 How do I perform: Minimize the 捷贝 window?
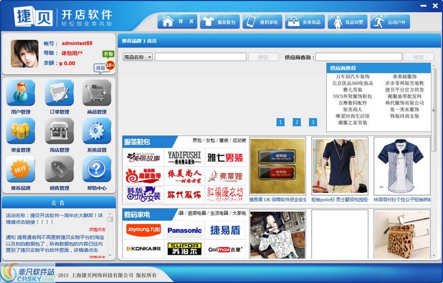[423, 5]
